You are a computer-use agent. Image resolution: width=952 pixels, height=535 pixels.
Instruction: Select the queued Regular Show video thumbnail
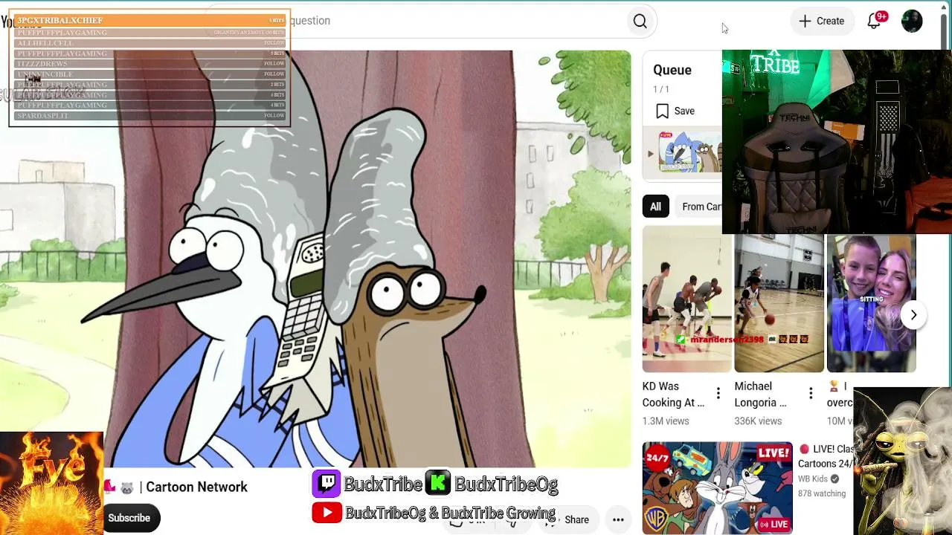point(690,152)
